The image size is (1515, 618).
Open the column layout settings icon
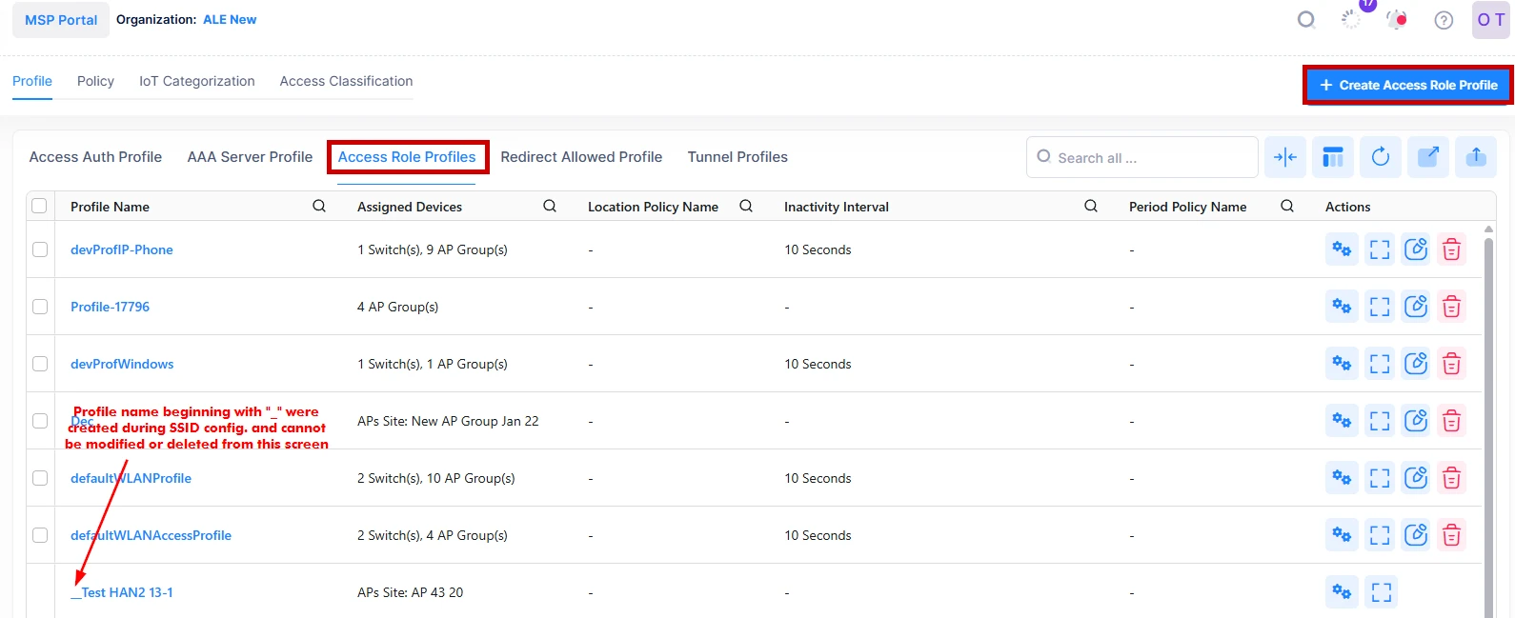[x=1333, y=157]
